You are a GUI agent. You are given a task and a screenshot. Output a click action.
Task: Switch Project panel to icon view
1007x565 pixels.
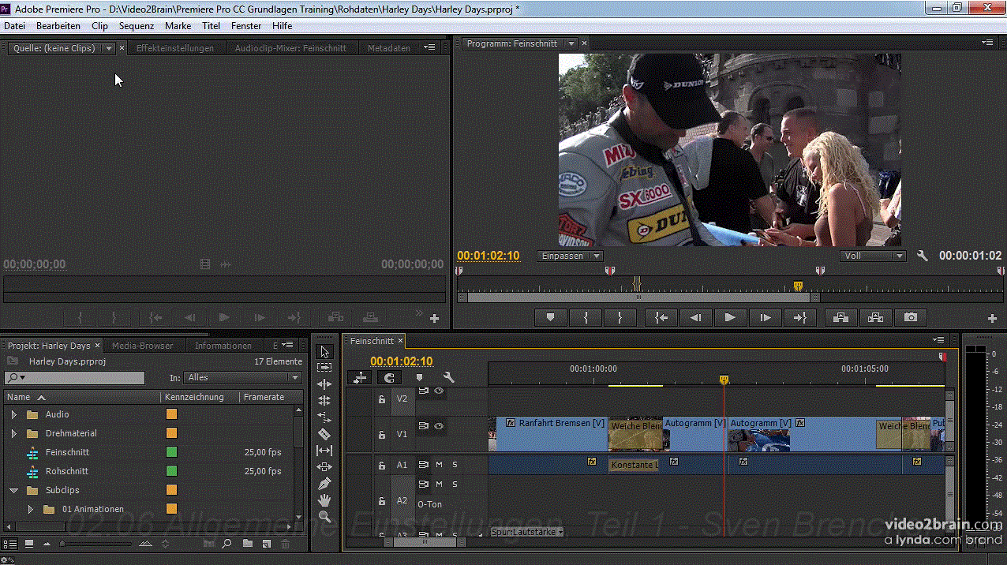(29, 544)
